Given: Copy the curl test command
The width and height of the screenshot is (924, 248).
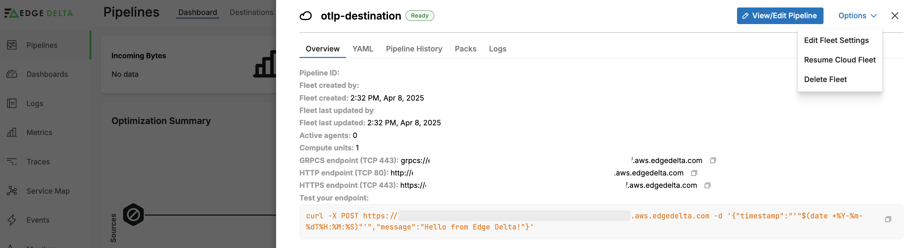Looking at the screenshot, I should 888,219.
